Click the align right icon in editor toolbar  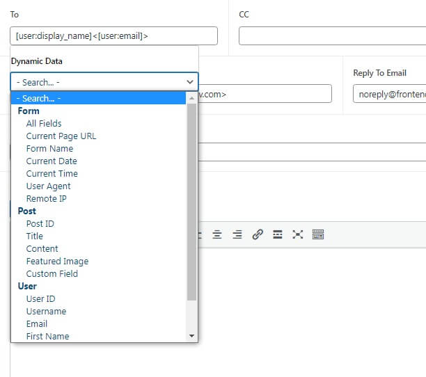click(237, 234)
